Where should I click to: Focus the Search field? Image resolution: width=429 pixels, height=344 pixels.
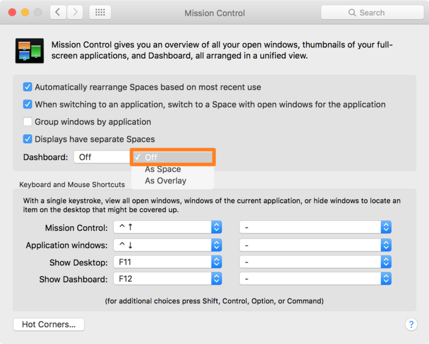(x=372, y=12)
